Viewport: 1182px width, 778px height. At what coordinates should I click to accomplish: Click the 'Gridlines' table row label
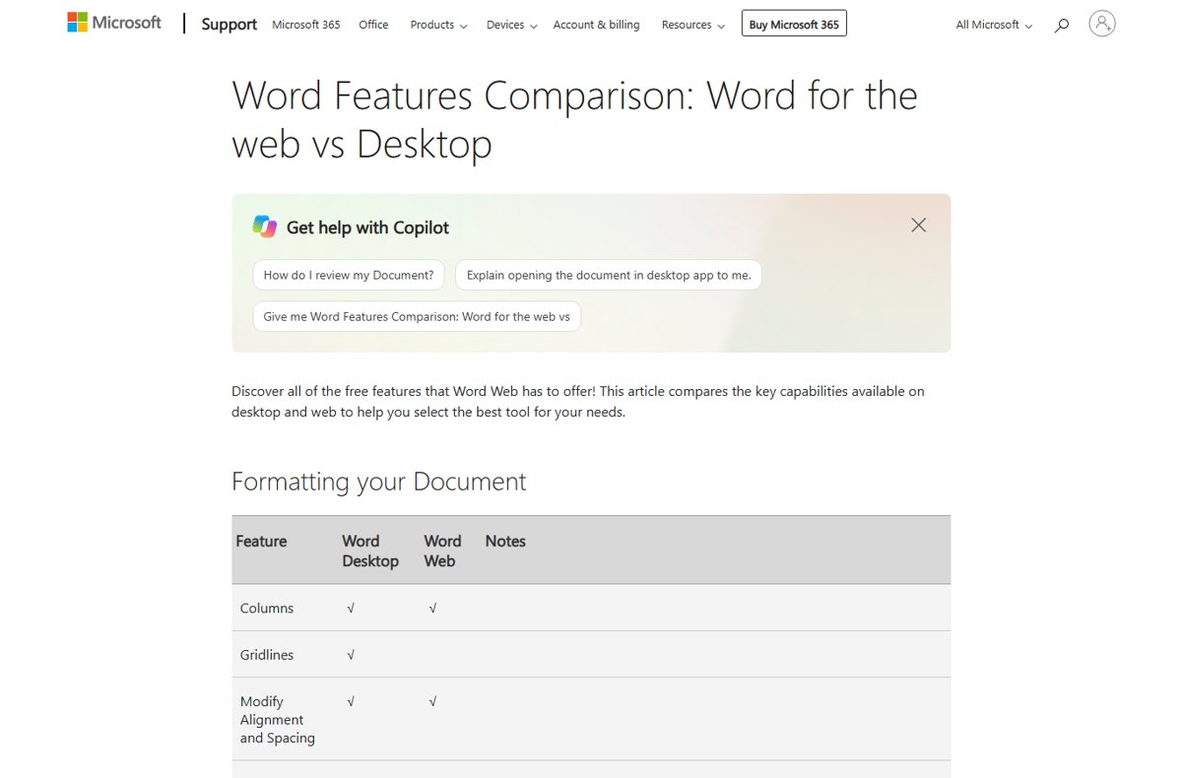[x=267, y=654]
